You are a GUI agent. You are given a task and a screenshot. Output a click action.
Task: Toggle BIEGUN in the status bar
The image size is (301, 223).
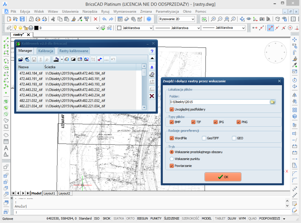click(x=143, y=219)
